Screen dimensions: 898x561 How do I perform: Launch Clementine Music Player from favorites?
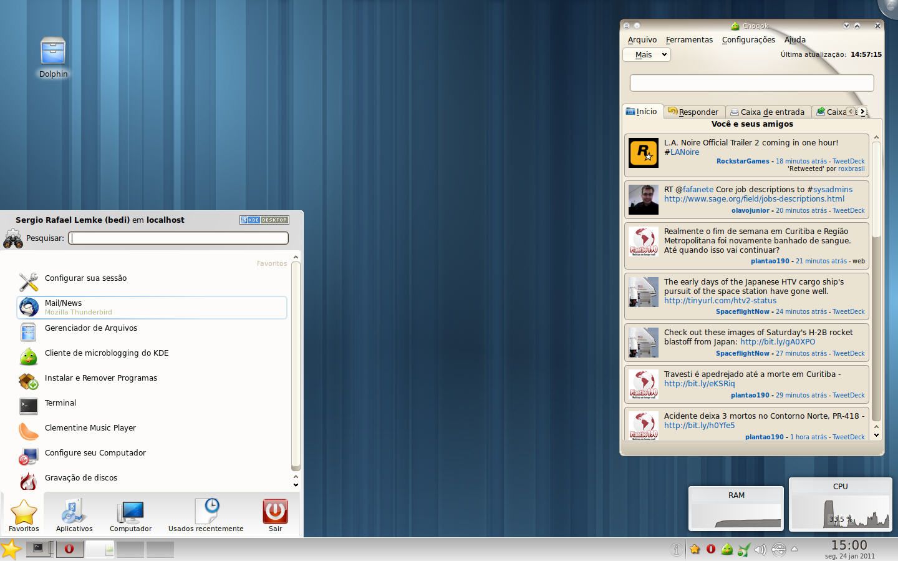(90, 428)
